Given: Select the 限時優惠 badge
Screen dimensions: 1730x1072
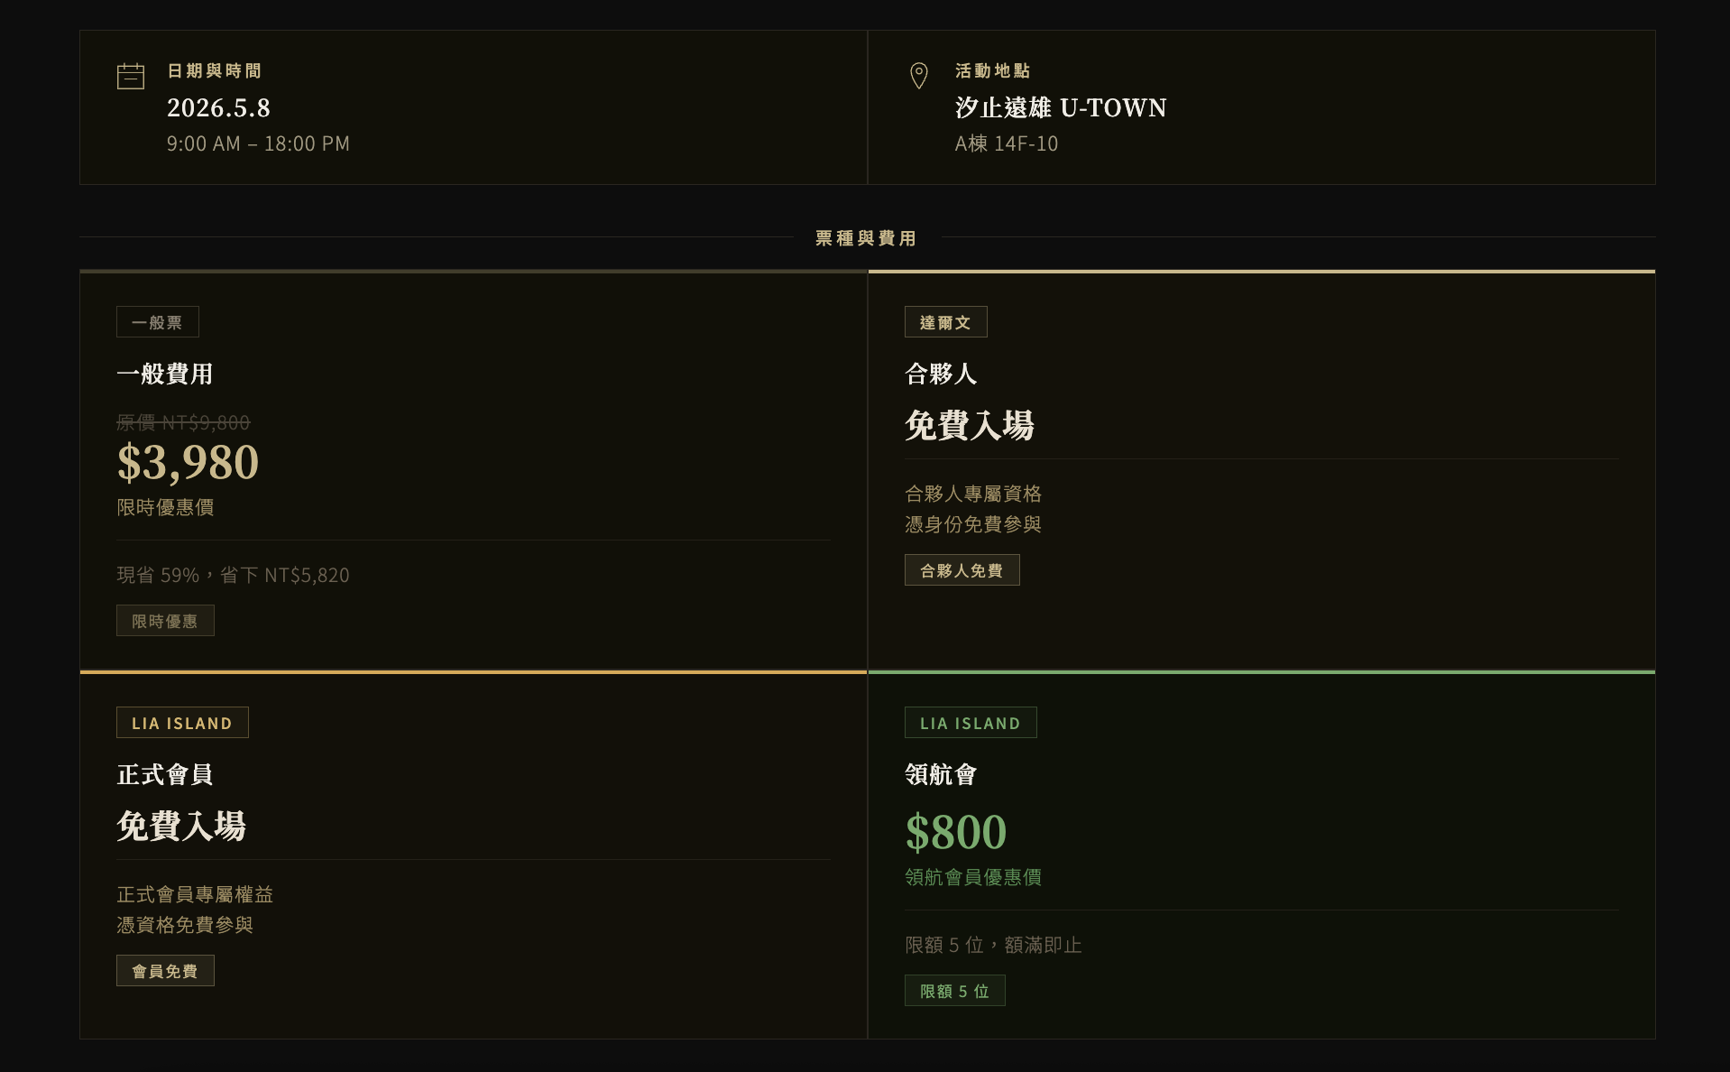Looking at the screenshot, I should (x=165, y=621).
